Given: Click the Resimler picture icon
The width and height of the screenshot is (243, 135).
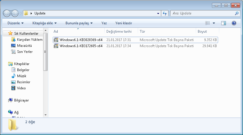Looking at the screenshot, I should pos(13,82).
